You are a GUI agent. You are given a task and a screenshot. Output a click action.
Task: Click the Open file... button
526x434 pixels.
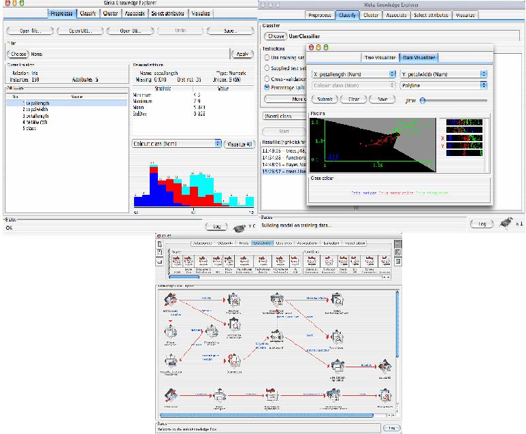(30, 31)
